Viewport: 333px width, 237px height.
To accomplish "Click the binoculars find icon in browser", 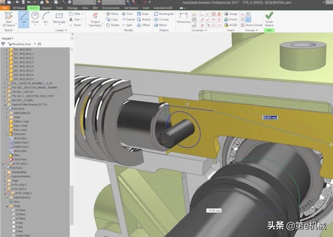I will click(39, 44).
